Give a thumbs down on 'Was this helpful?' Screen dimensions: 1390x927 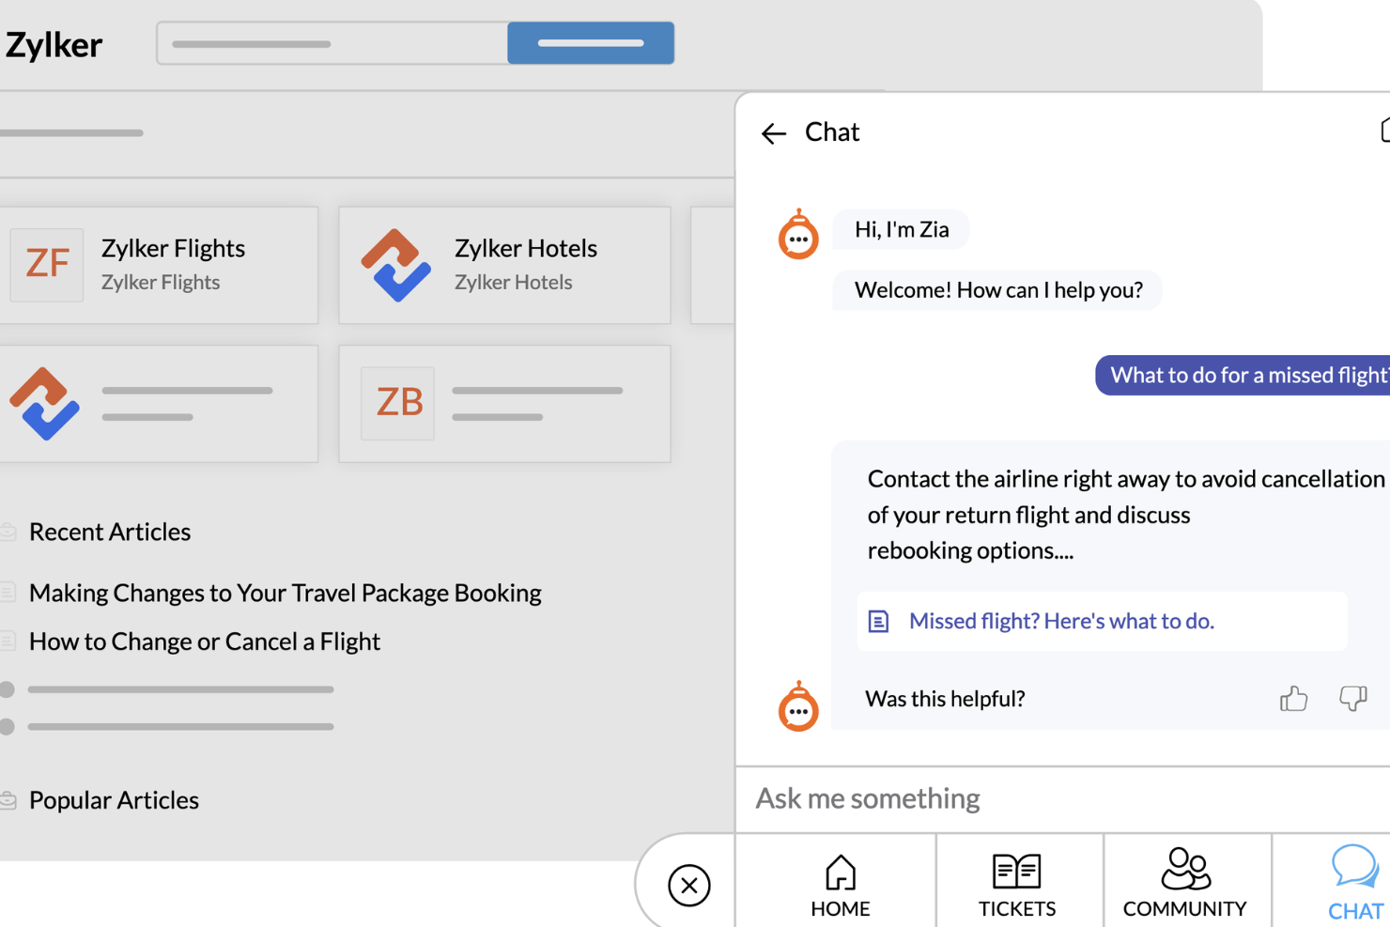pos(1352,699)
